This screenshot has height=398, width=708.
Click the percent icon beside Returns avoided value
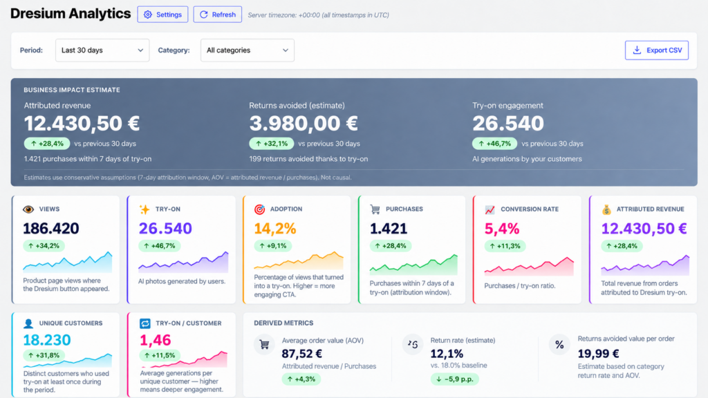559,345
